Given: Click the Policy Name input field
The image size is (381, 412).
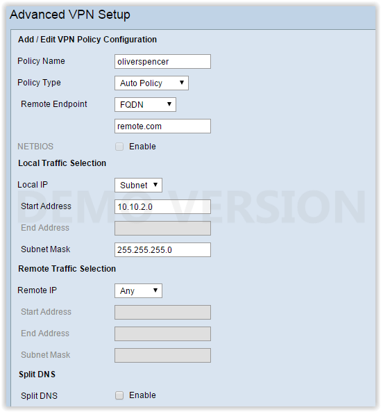Looking at the screenshot, I should coord(162,61).
